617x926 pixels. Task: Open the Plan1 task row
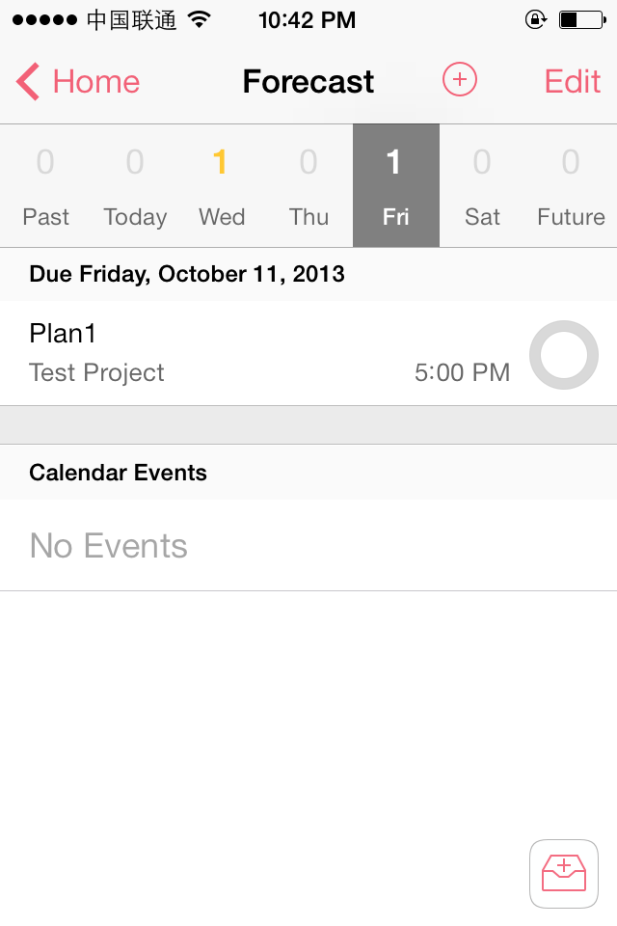(x=308, y=353)
